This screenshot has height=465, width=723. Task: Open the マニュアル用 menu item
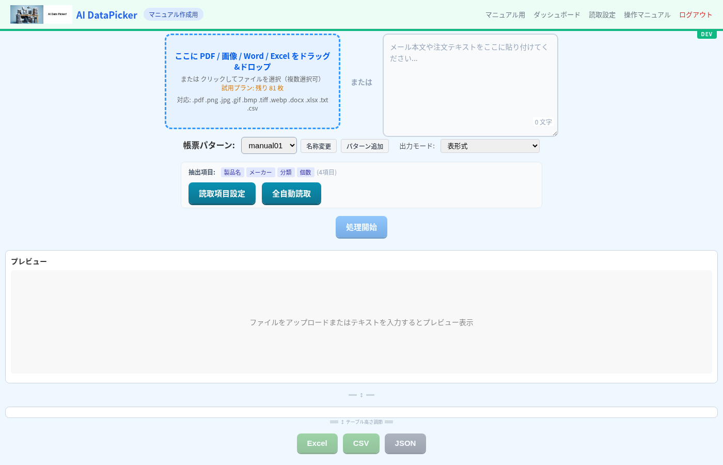505,15
